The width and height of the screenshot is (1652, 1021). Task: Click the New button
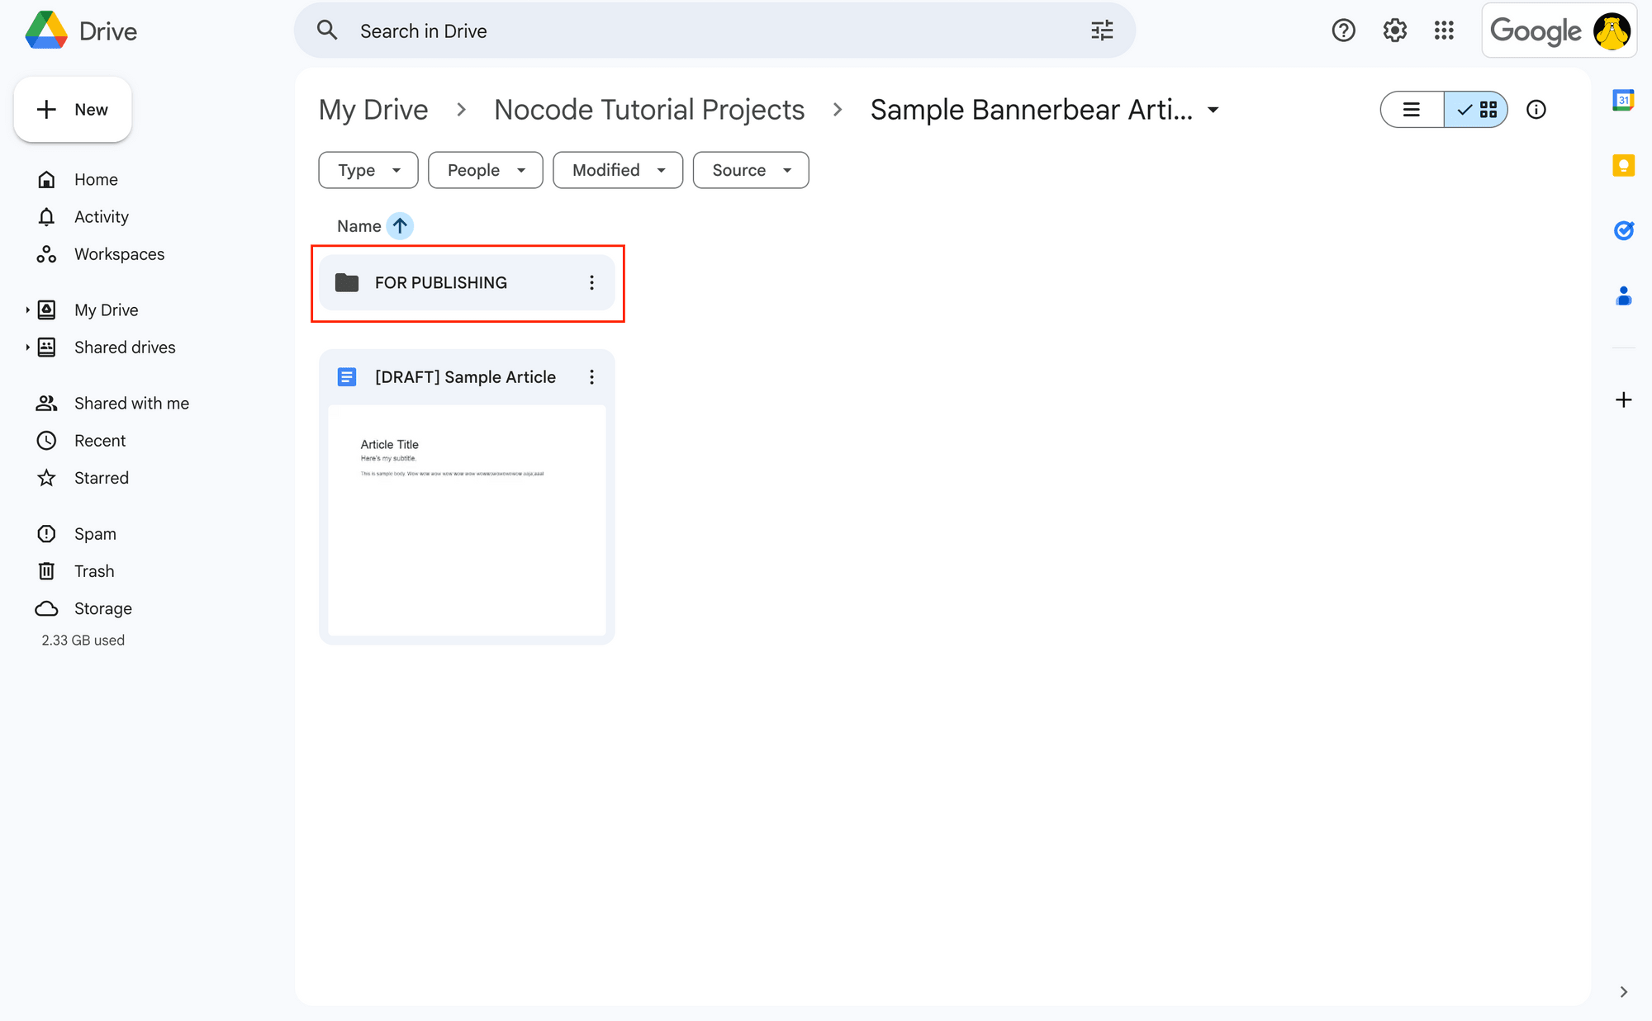click(73, 110)
